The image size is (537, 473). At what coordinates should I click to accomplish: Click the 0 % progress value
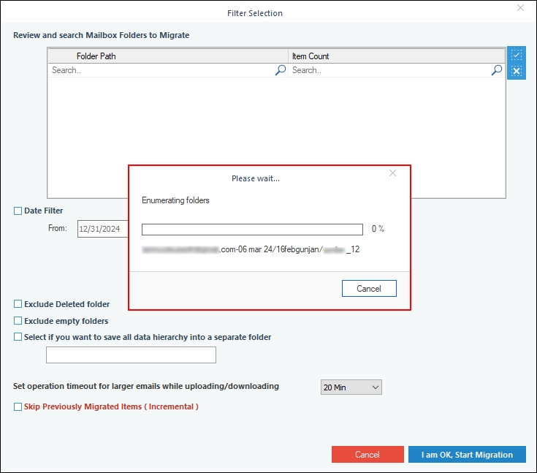pos(378,229)
